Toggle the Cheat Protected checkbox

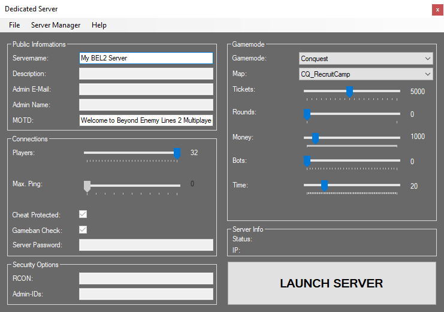click(x=83, y=214)
